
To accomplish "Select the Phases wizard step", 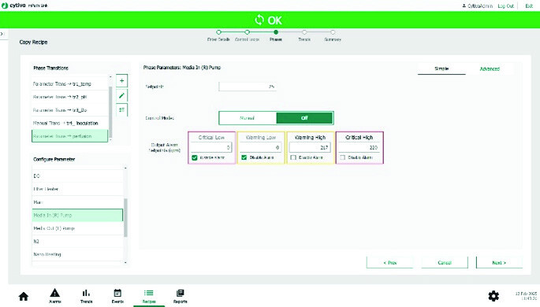I will tap(276, 32).
